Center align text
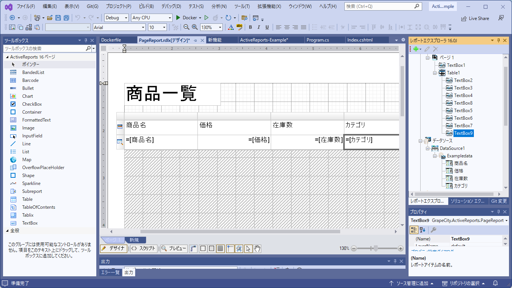 coord(287,27)
